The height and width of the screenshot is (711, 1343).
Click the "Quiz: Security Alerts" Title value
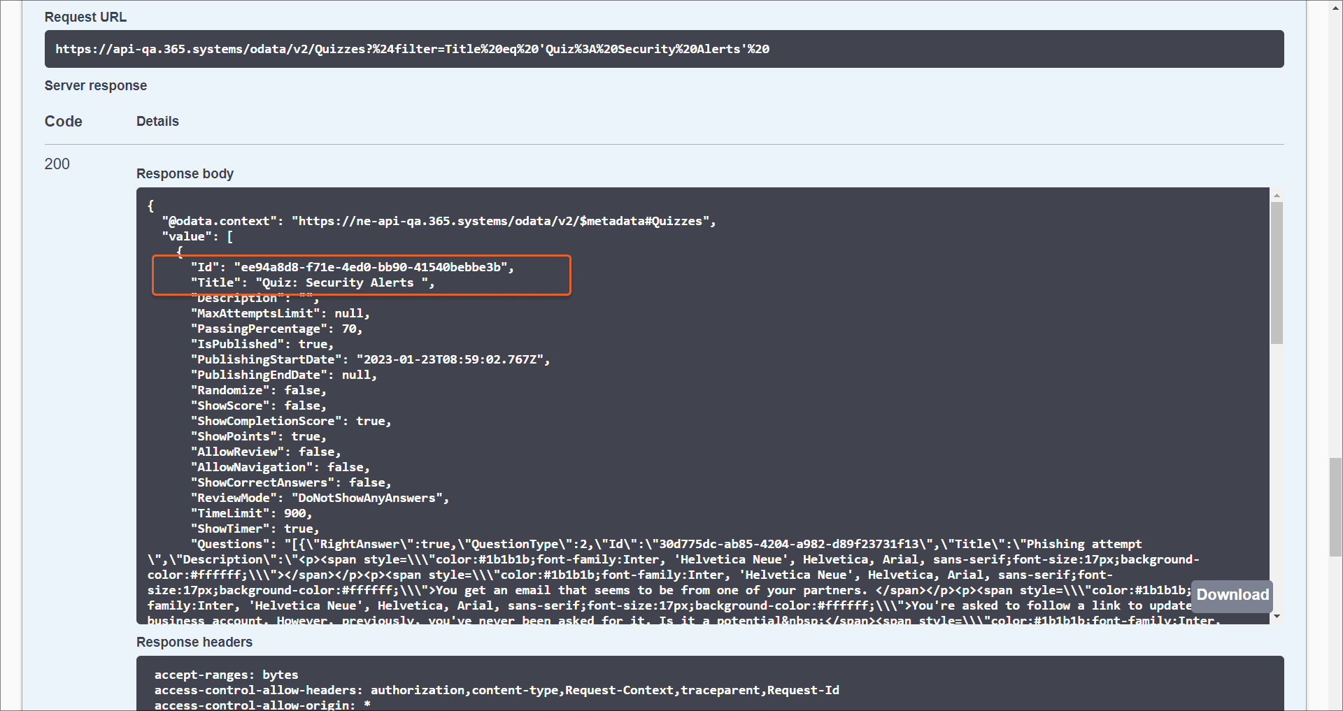pos(344,282)
